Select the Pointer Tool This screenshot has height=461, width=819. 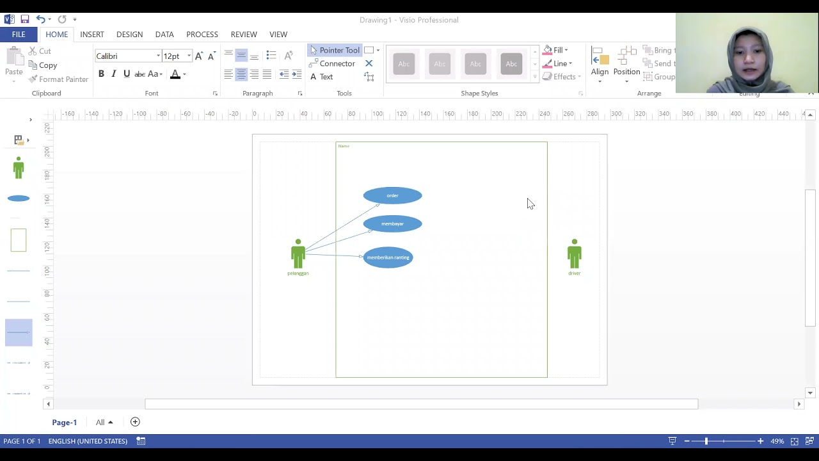tap(335, 50)
